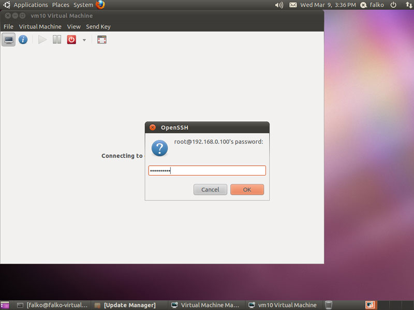Viewport: 414px width, 310px height.
Task: Open the power session menu icon
Action: 393,5
